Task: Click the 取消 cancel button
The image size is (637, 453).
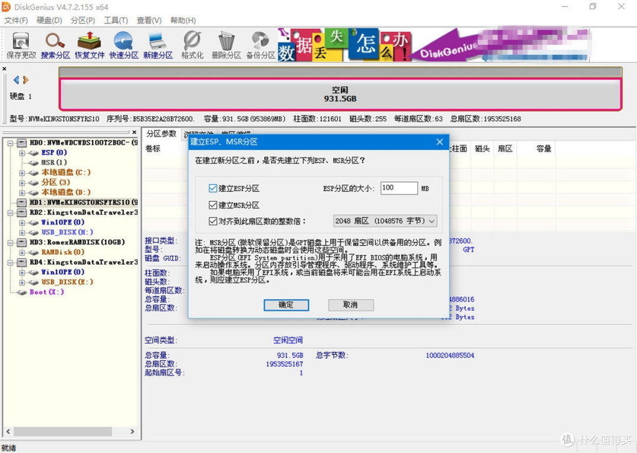Action: [x=350, y=305]
